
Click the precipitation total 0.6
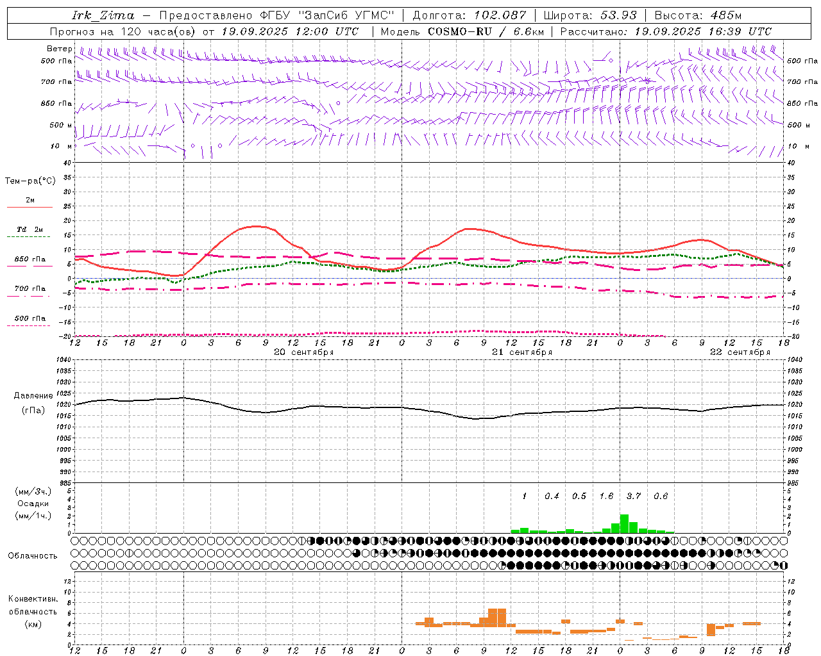click(x=661, y=496)
